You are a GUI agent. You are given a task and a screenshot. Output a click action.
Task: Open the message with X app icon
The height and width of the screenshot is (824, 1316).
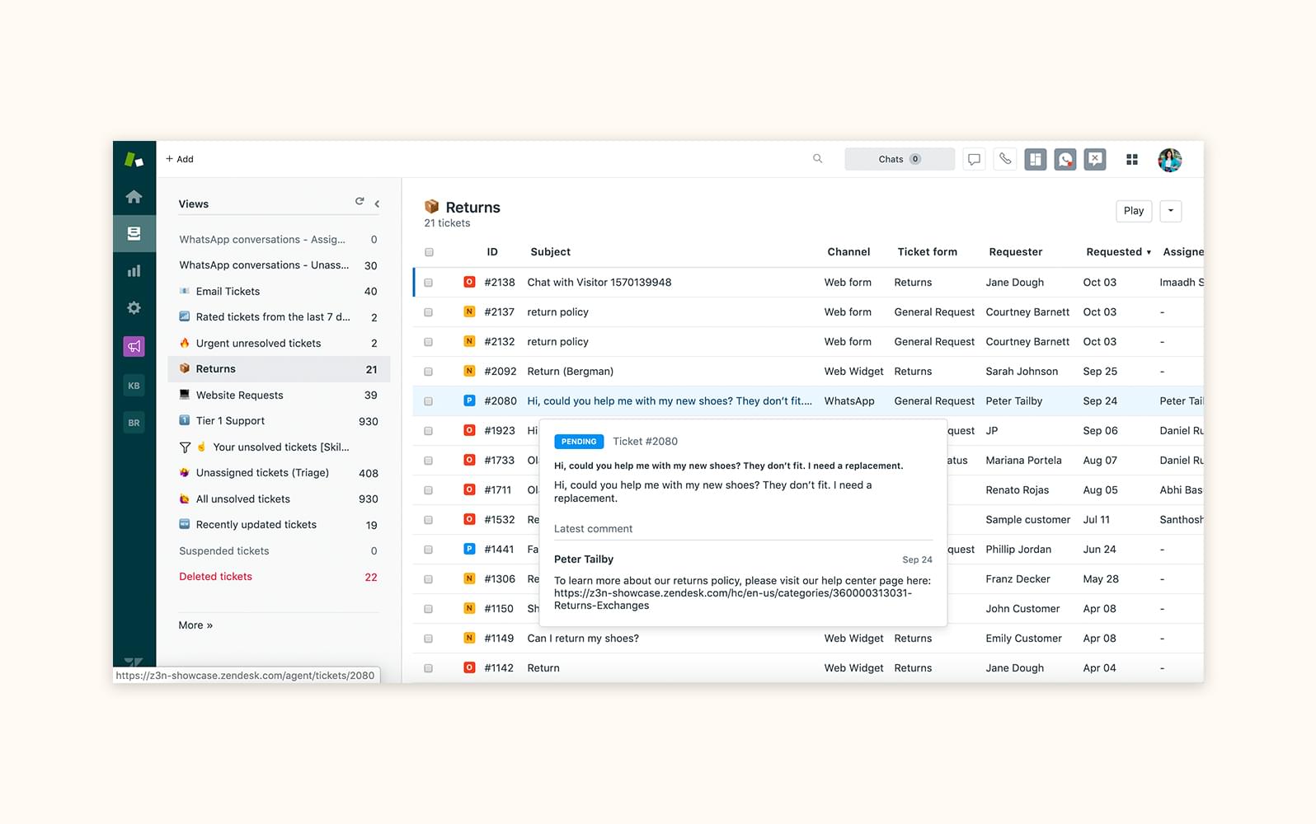point(1095,160)
